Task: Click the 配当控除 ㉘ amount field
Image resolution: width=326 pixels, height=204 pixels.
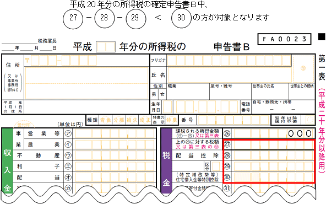Action: point(274,155)
